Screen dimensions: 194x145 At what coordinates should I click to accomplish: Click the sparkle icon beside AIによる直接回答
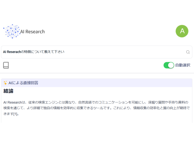(x=5, y=83)
